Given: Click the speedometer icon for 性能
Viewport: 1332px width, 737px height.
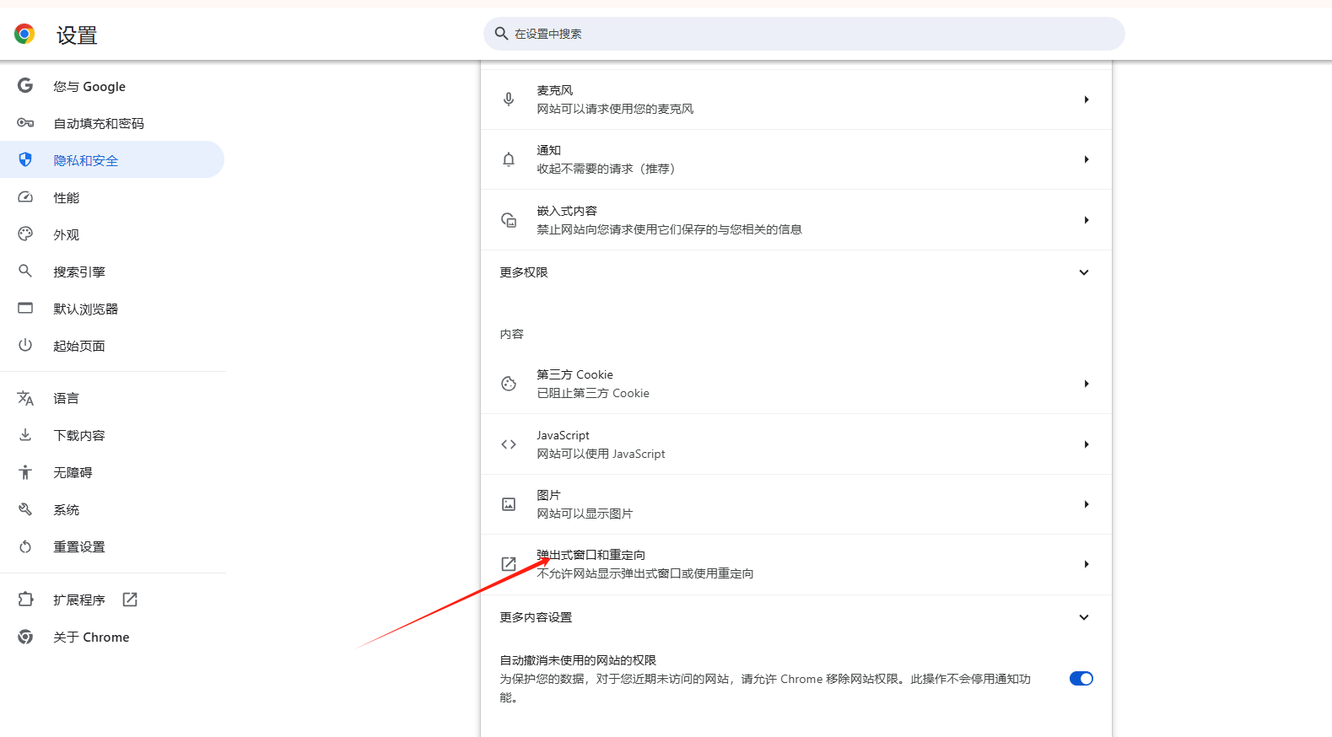Looking at the screenshot, I should [25, 197].
